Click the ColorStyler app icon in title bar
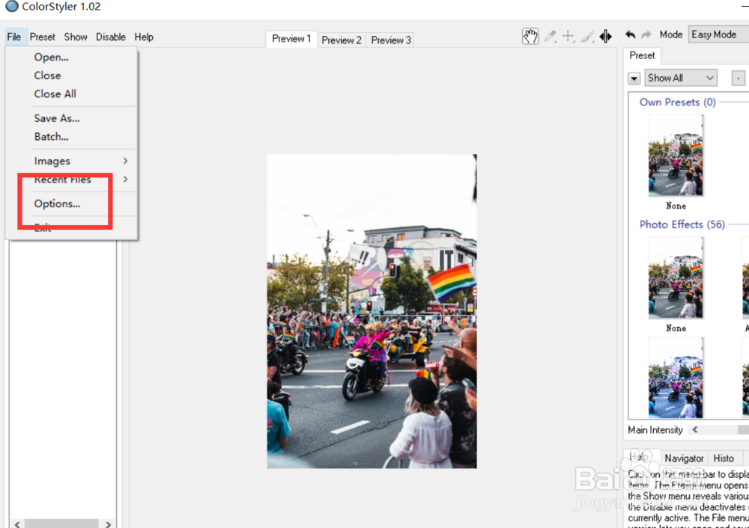This screenshot has height=528, width=749. coord(11,6)
